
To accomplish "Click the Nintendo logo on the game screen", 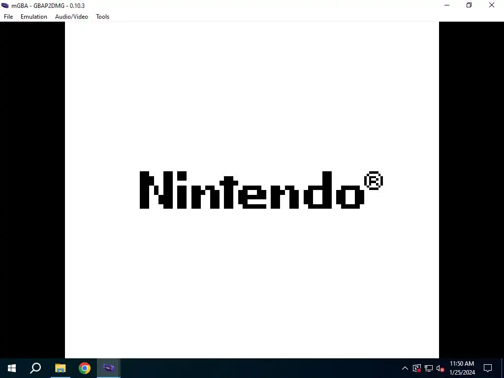I will (x=261, y=190).
